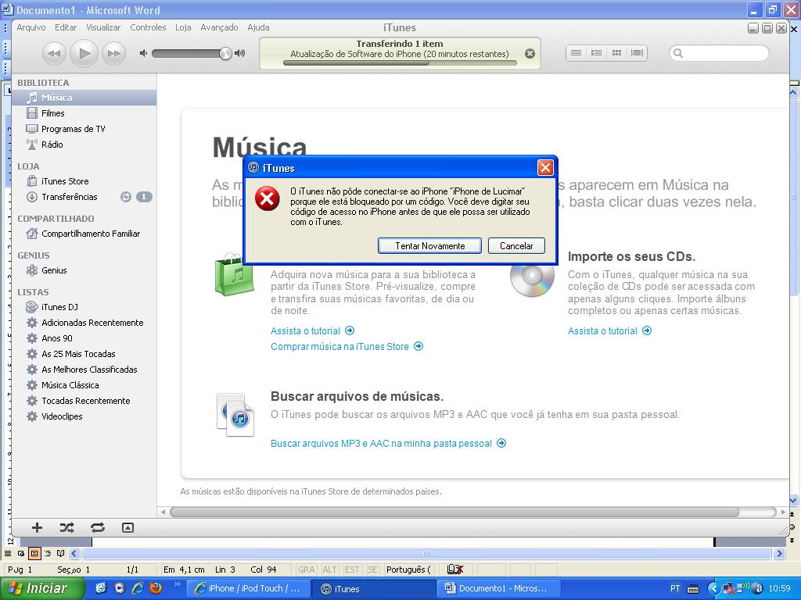Click the high-volume speaker icon

point(239,53)
